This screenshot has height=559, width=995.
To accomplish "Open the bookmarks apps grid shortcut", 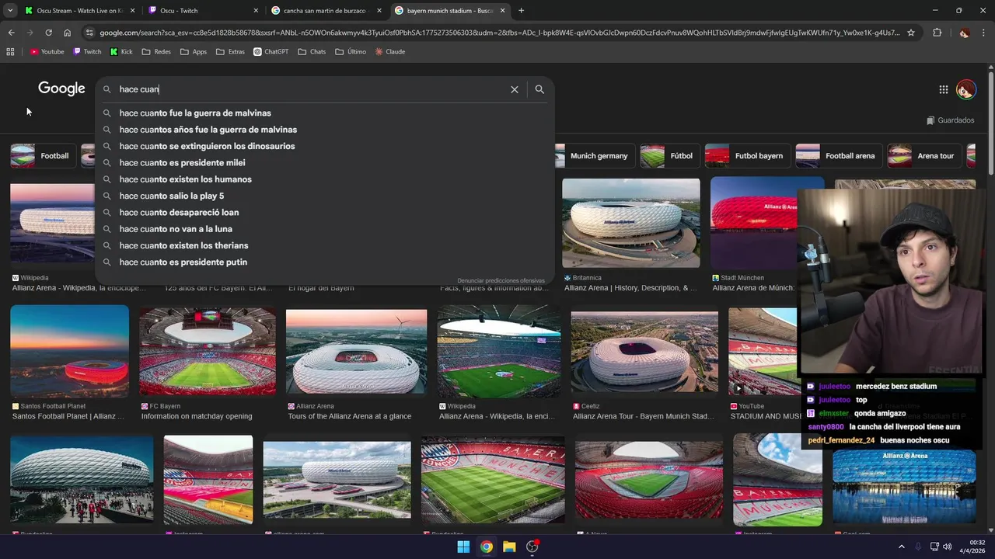I will [10, 51].
